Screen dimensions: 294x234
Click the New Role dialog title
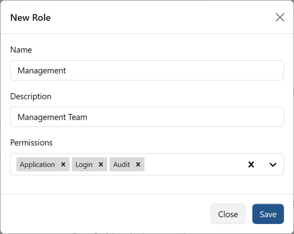30,18
